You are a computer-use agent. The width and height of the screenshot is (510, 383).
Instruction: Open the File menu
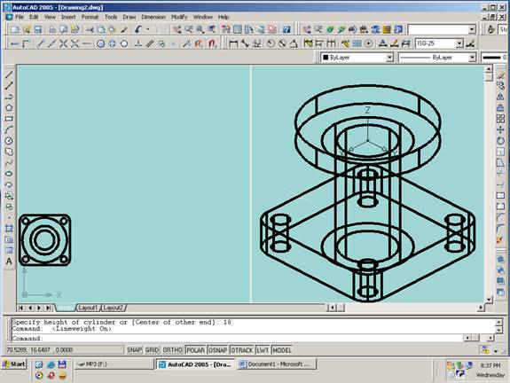tap(20, 17)
